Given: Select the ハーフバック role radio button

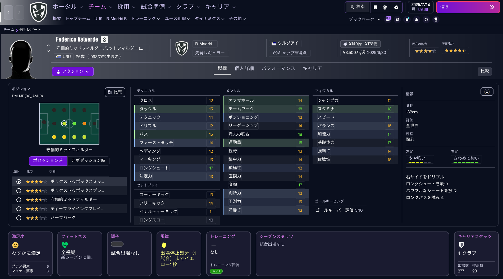Looking at the screenshot, I should 19,218.
